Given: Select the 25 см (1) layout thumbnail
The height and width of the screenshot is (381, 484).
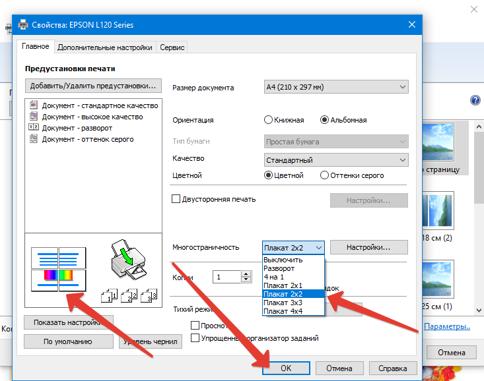Looking at the screenshot, I should [x=438, y=279].
